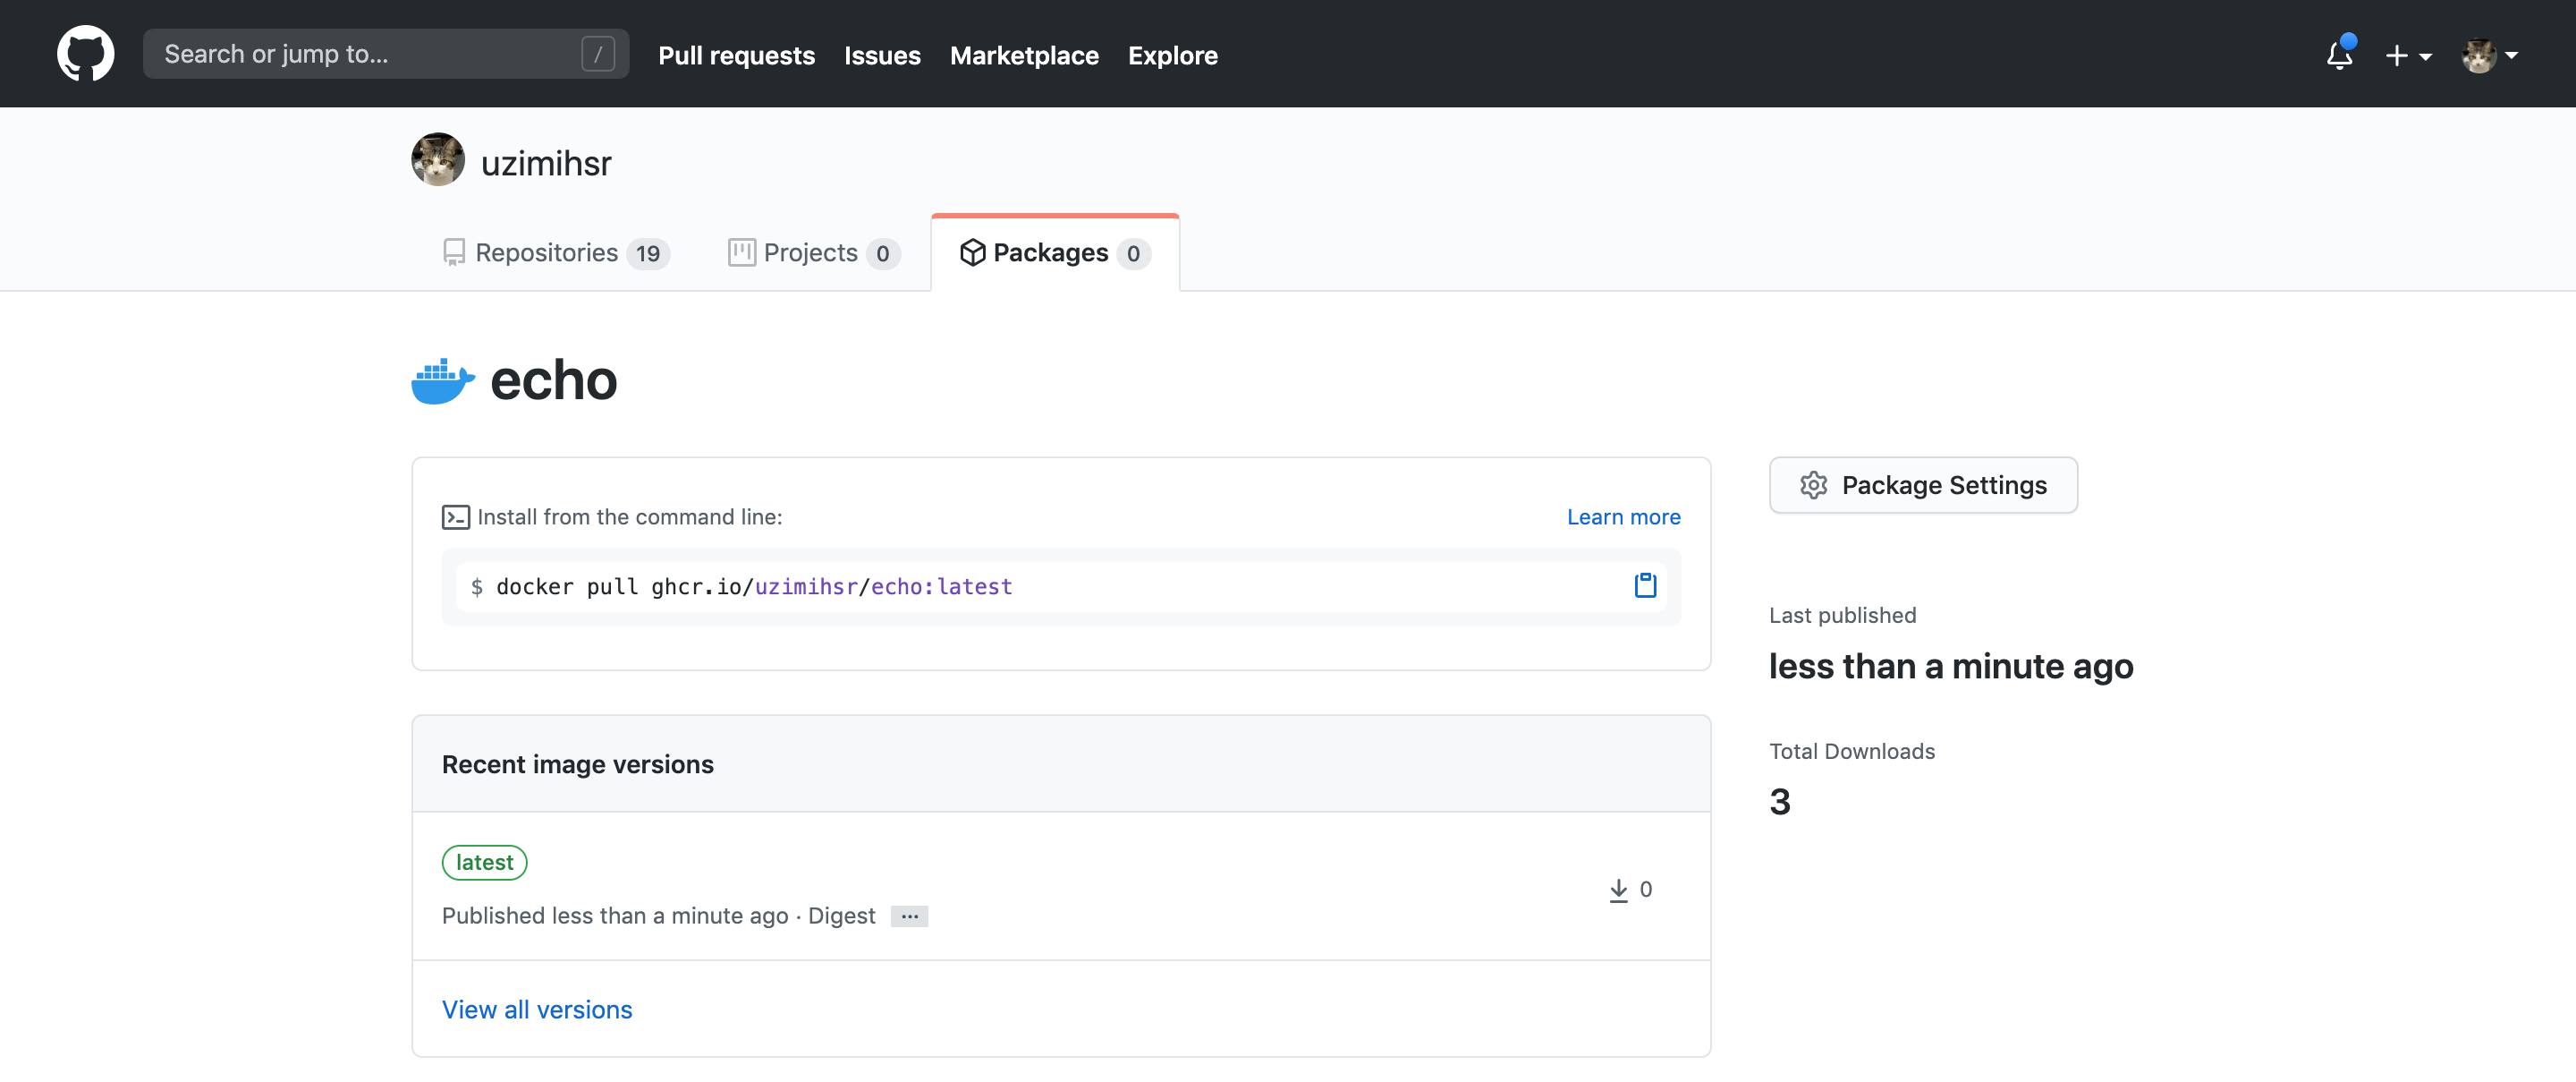Open the latest version tag

tap(484, 862)
